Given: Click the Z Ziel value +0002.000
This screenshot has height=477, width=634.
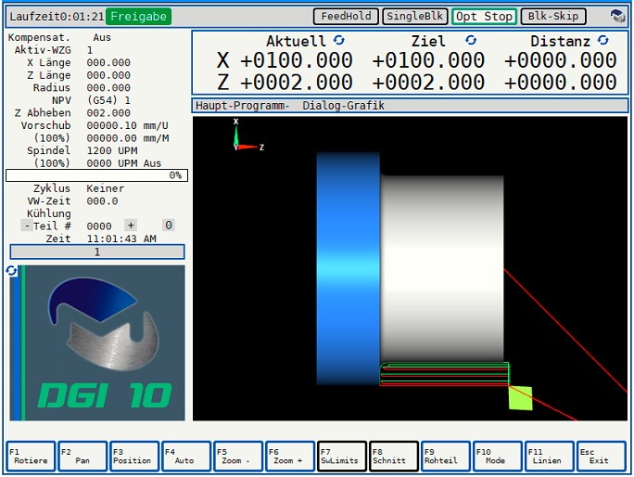Looking at the screenshot, I should click(428, 83).
